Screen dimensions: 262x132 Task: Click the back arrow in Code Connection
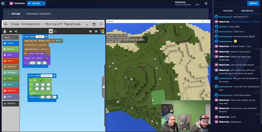6,24
